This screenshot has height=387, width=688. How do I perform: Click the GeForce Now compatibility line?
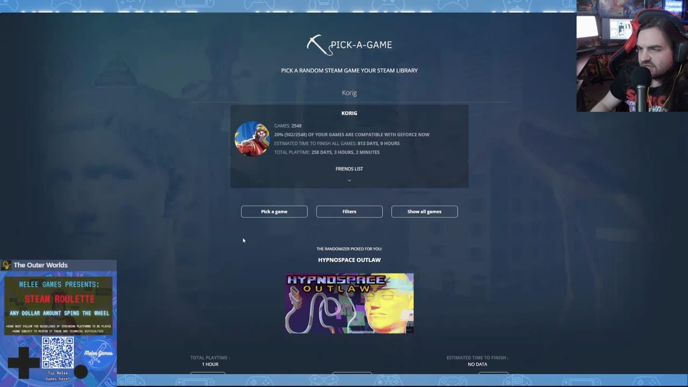(352, 134)
